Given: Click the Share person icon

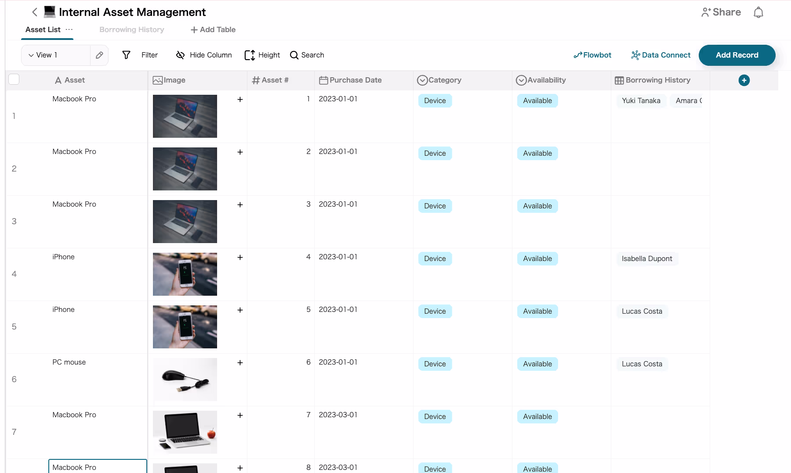Looking at the screenshot, I should click(x=706, y=12).
